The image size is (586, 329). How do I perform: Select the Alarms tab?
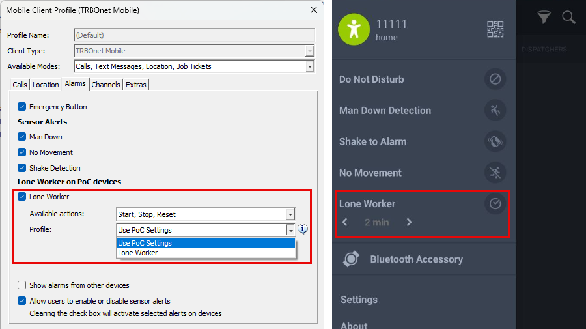coord(75,84)
